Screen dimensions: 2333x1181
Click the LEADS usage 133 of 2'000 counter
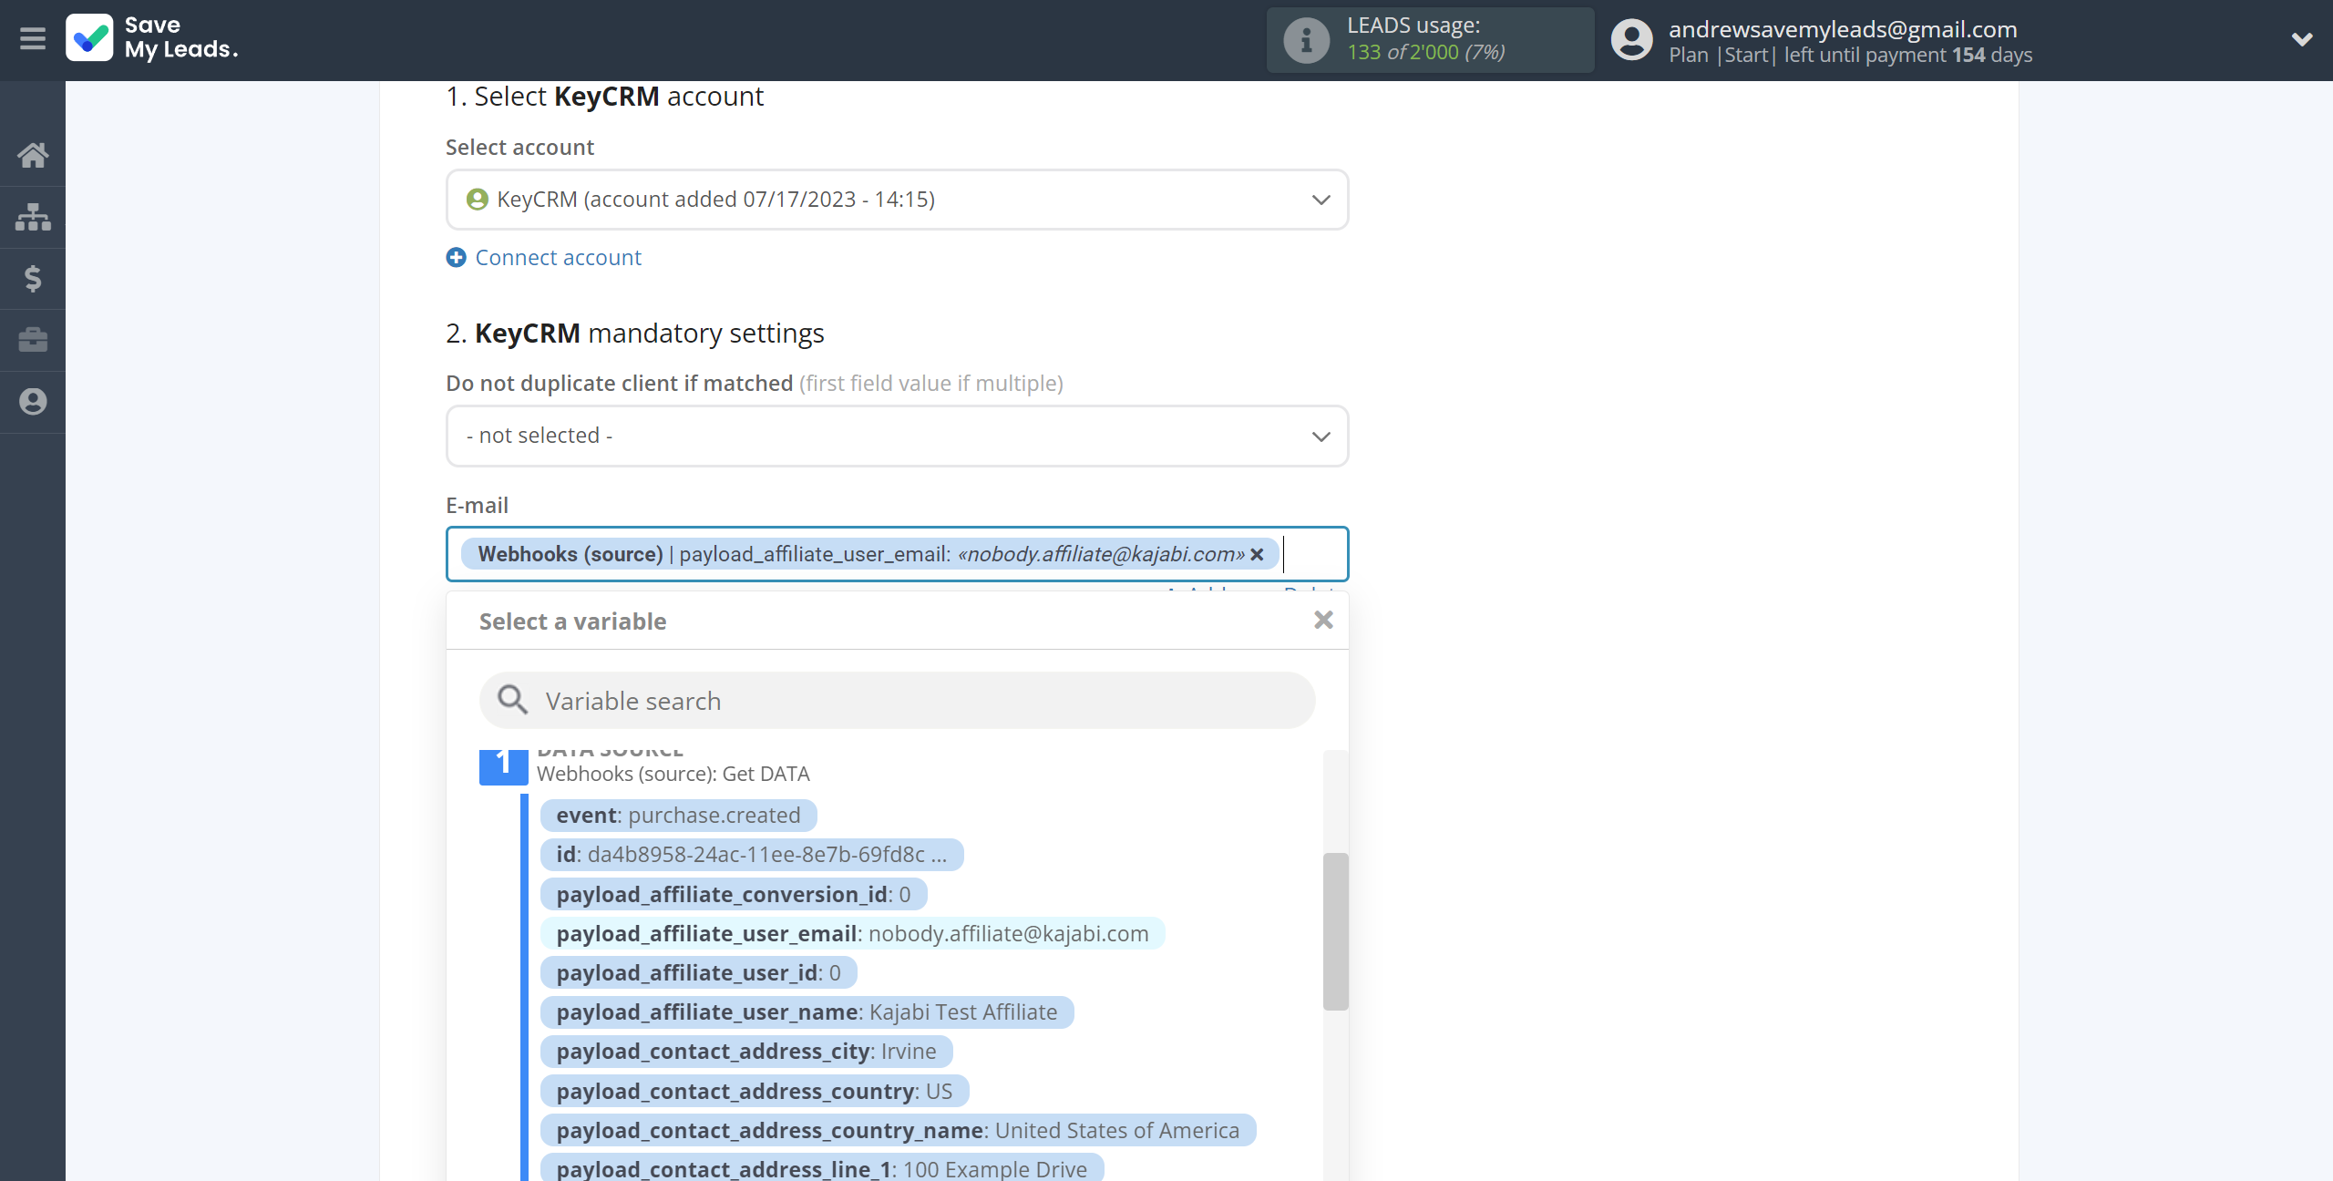coord(1425,53)
